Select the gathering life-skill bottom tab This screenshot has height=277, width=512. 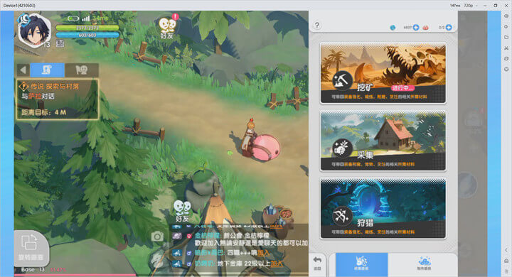361,264
